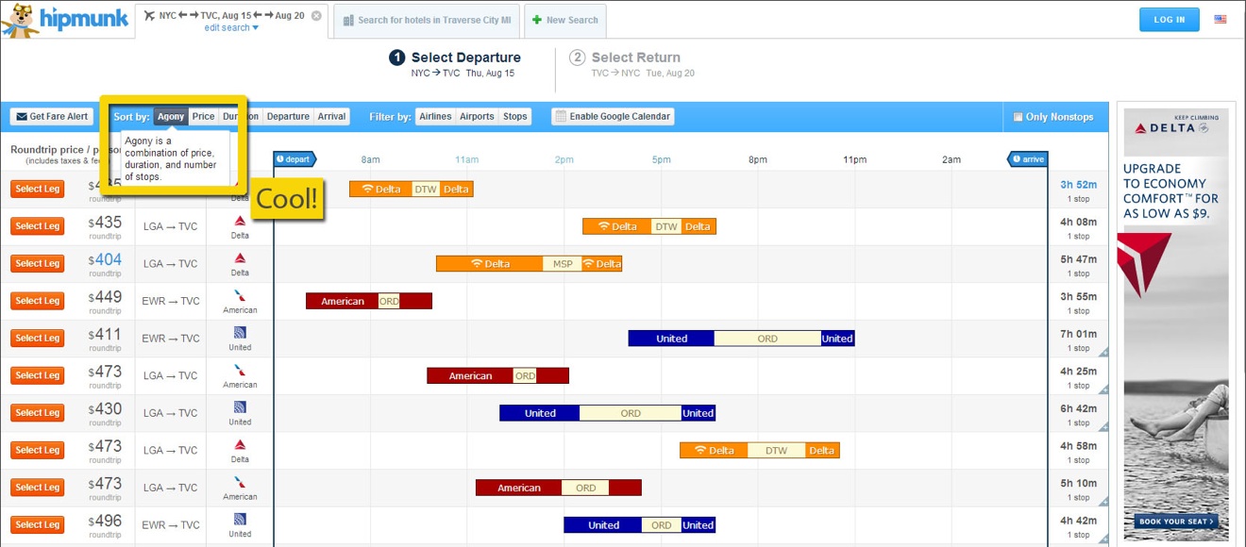The width and height of the screenshot is (1246, 547).
Task: Click the United bar on the 6h 42m flight
Action: click(x=540, y=413)
